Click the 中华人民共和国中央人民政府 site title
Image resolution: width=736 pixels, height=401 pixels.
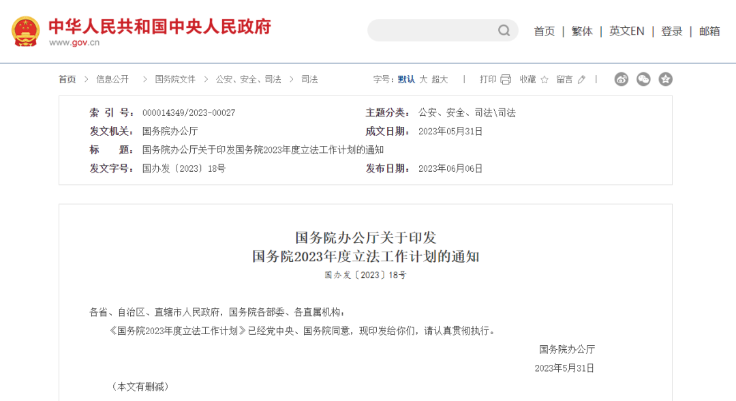point(160,27)
